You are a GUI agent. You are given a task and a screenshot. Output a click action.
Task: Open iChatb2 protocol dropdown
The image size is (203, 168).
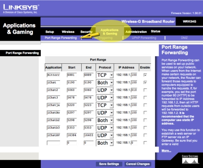[105, 120]
